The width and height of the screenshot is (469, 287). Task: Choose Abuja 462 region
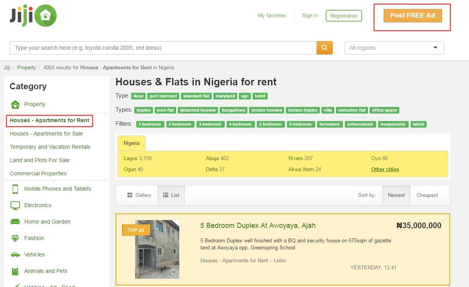coord(217,158)
